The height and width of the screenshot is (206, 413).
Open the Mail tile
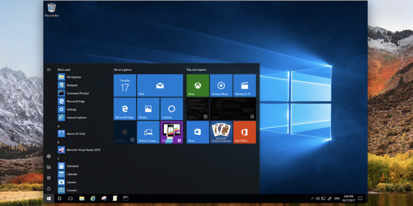pos(160,85)
